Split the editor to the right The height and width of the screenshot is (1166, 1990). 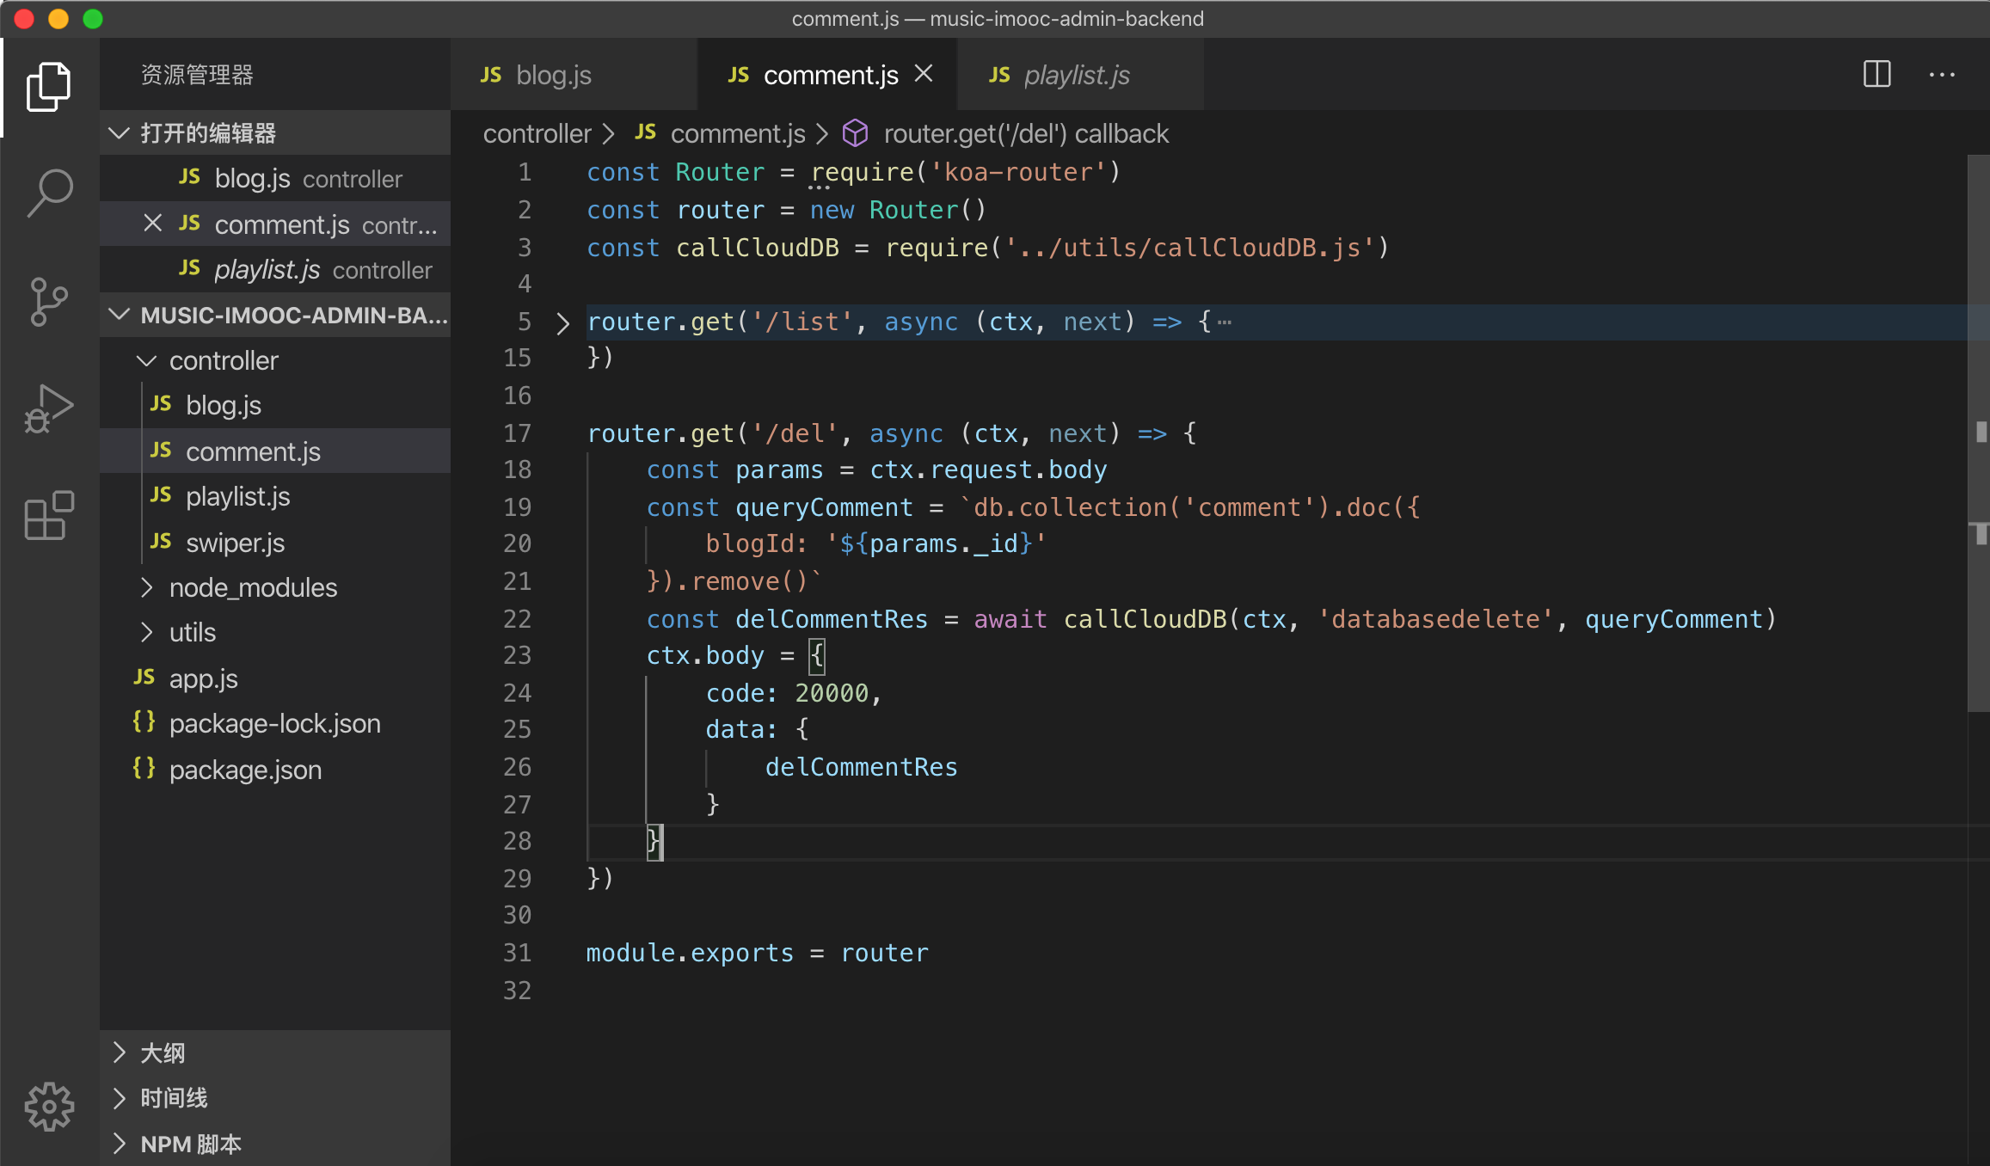click(x=1876, y=75)
